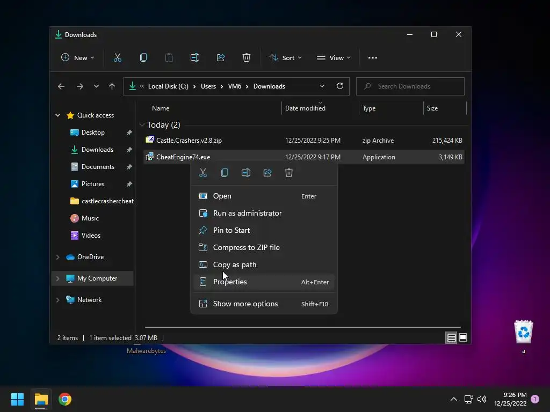Expand the OneDrive tree node
This screenshot has height=412, width=550.
click(x=57, y=257)
